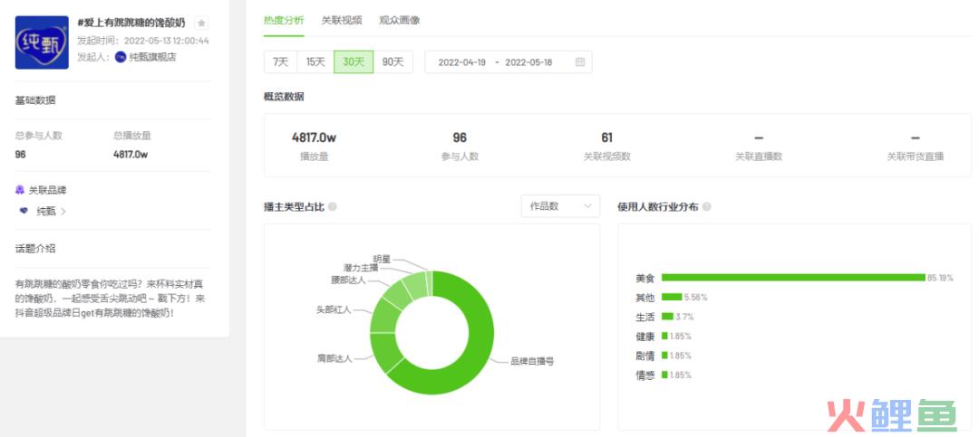This screenshot has height=437, width=979.
Task: Click the 参与人数 96 overview figure
Action: (460, 138)
